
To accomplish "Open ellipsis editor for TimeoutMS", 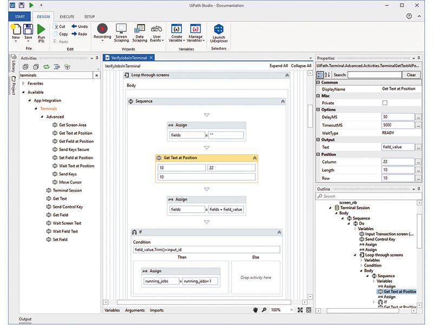I will pyautogui.click(x=418, y=125).
